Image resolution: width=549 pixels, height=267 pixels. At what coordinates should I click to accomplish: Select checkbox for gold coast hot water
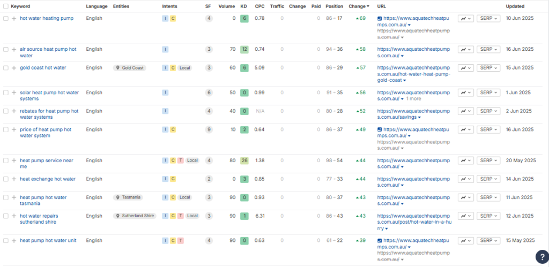(x=5, y=68)
